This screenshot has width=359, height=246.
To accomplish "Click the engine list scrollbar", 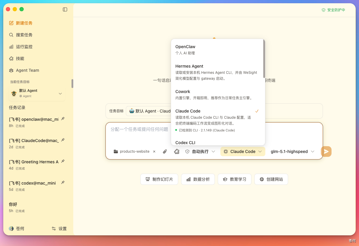I will point(264,58).
